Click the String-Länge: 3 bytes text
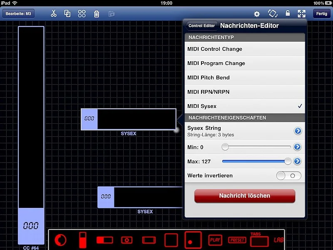The image size is (333, 250). click(x=211, y=135)
